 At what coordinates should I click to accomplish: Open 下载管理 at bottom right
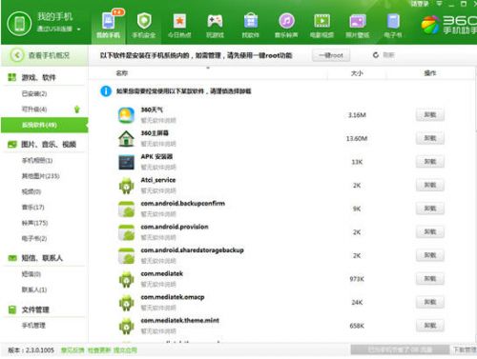pyautogui.click(x=465, y=349)
